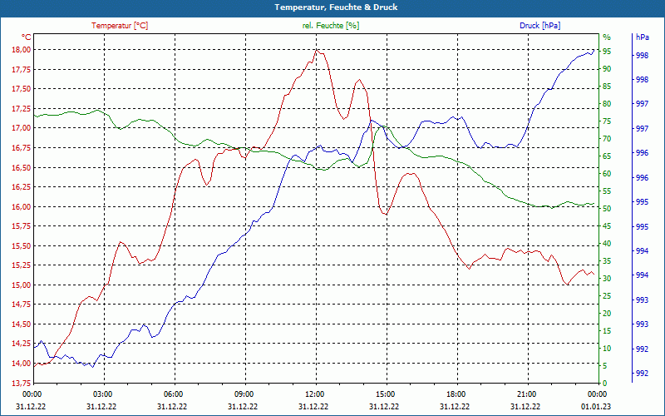Click the 30 humidity axis tick label

coord(608,279)
